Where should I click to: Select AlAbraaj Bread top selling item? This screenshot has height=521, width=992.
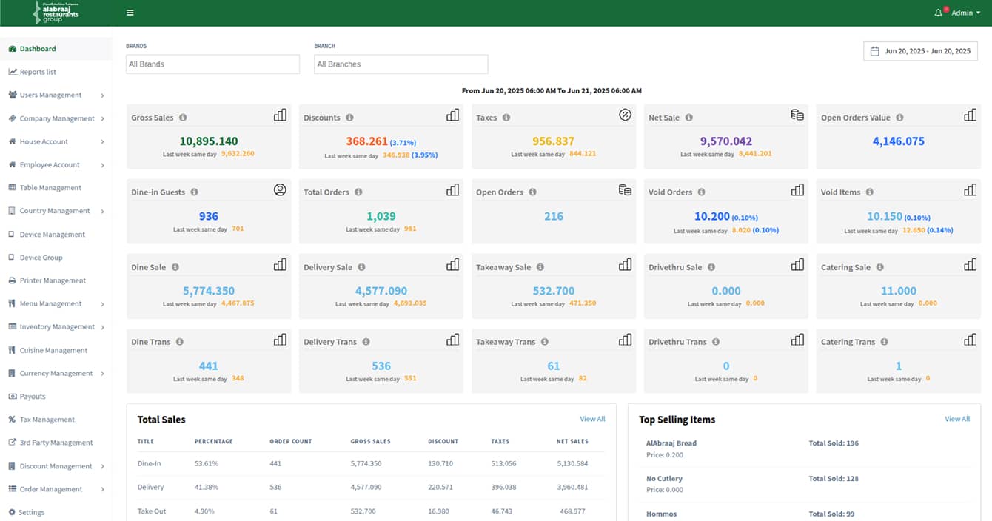click(671, 443)
